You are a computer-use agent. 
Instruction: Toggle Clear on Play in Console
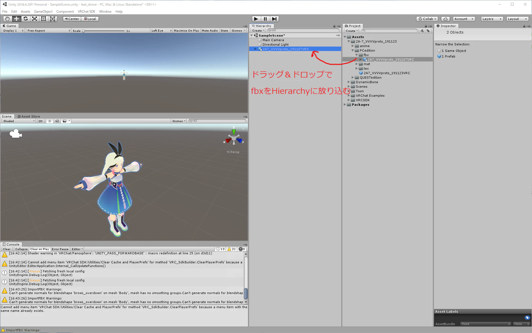point(39,249)
